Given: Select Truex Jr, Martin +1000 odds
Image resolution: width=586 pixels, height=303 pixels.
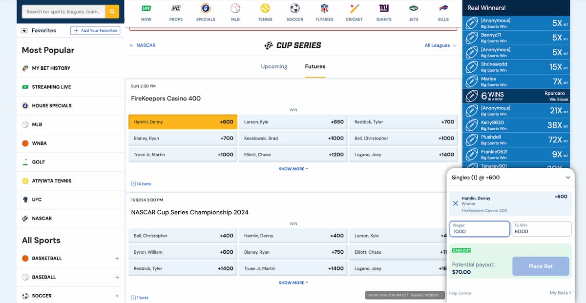Looking at the screenshot, I should [x=183, y=155].
